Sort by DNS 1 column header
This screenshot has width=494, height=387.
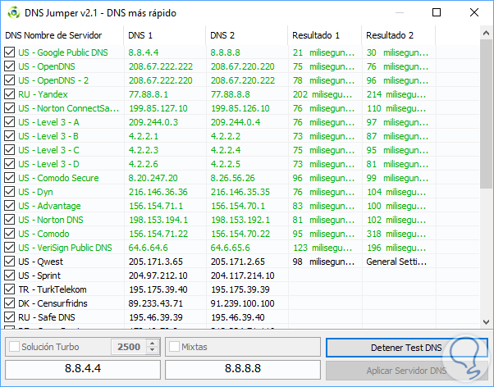[x=164, y=35]
